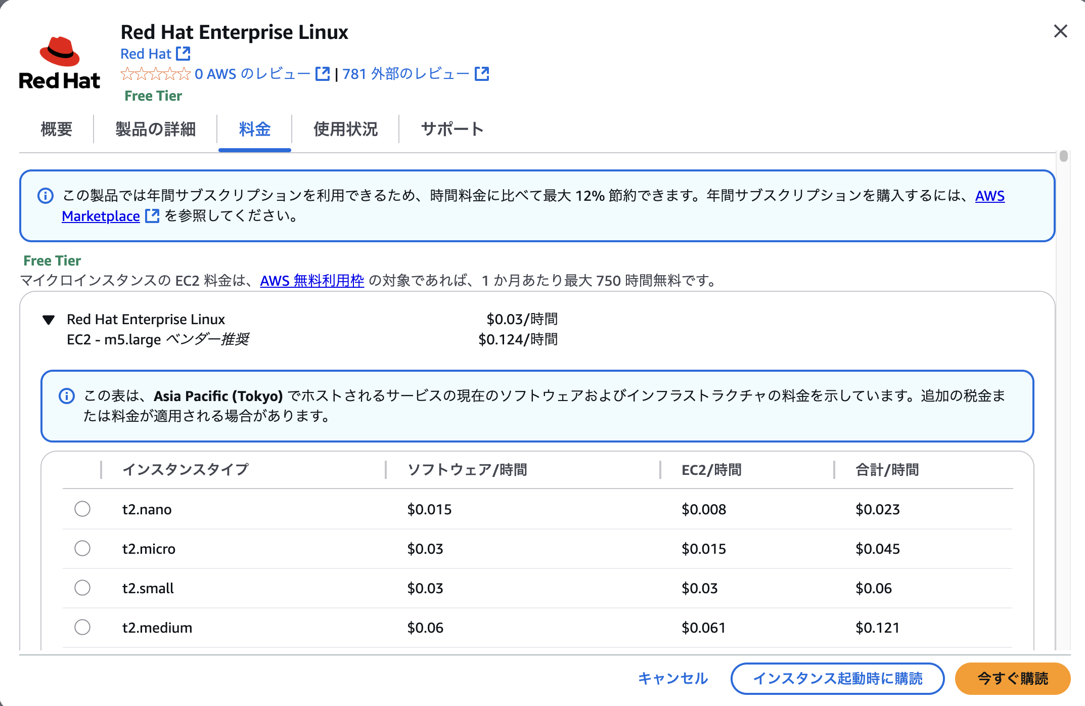Screen dimensions: 1085x706
Task: Click the キャンセル button
Action: (x=673, y=678)
